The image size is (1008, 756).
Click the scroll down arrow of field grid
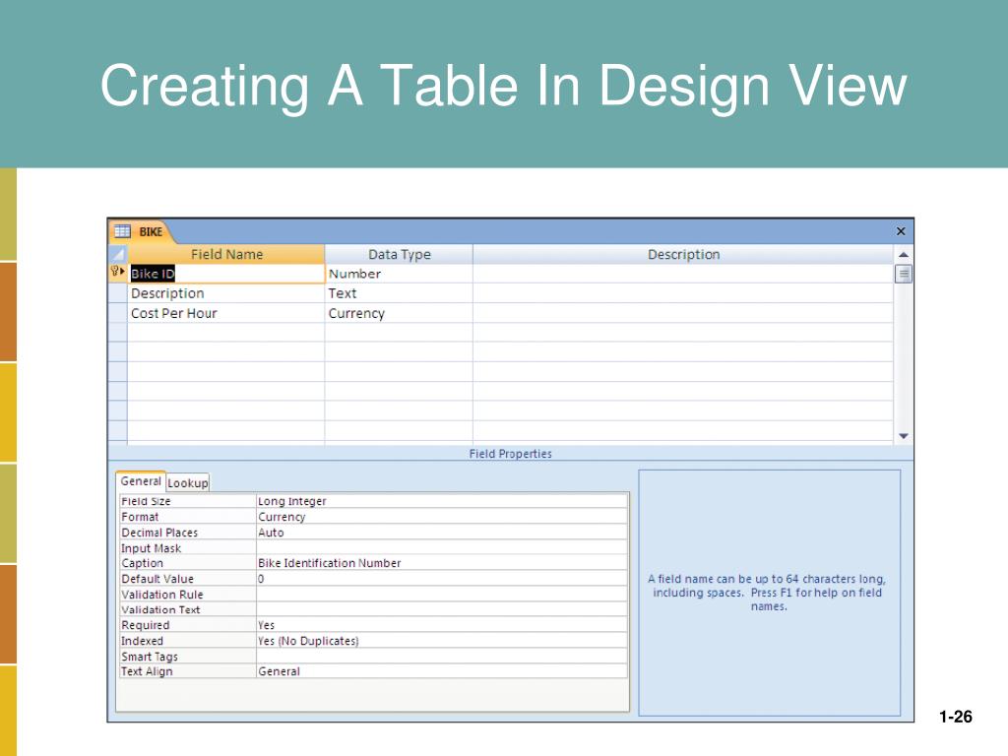(x=904, y=436)
